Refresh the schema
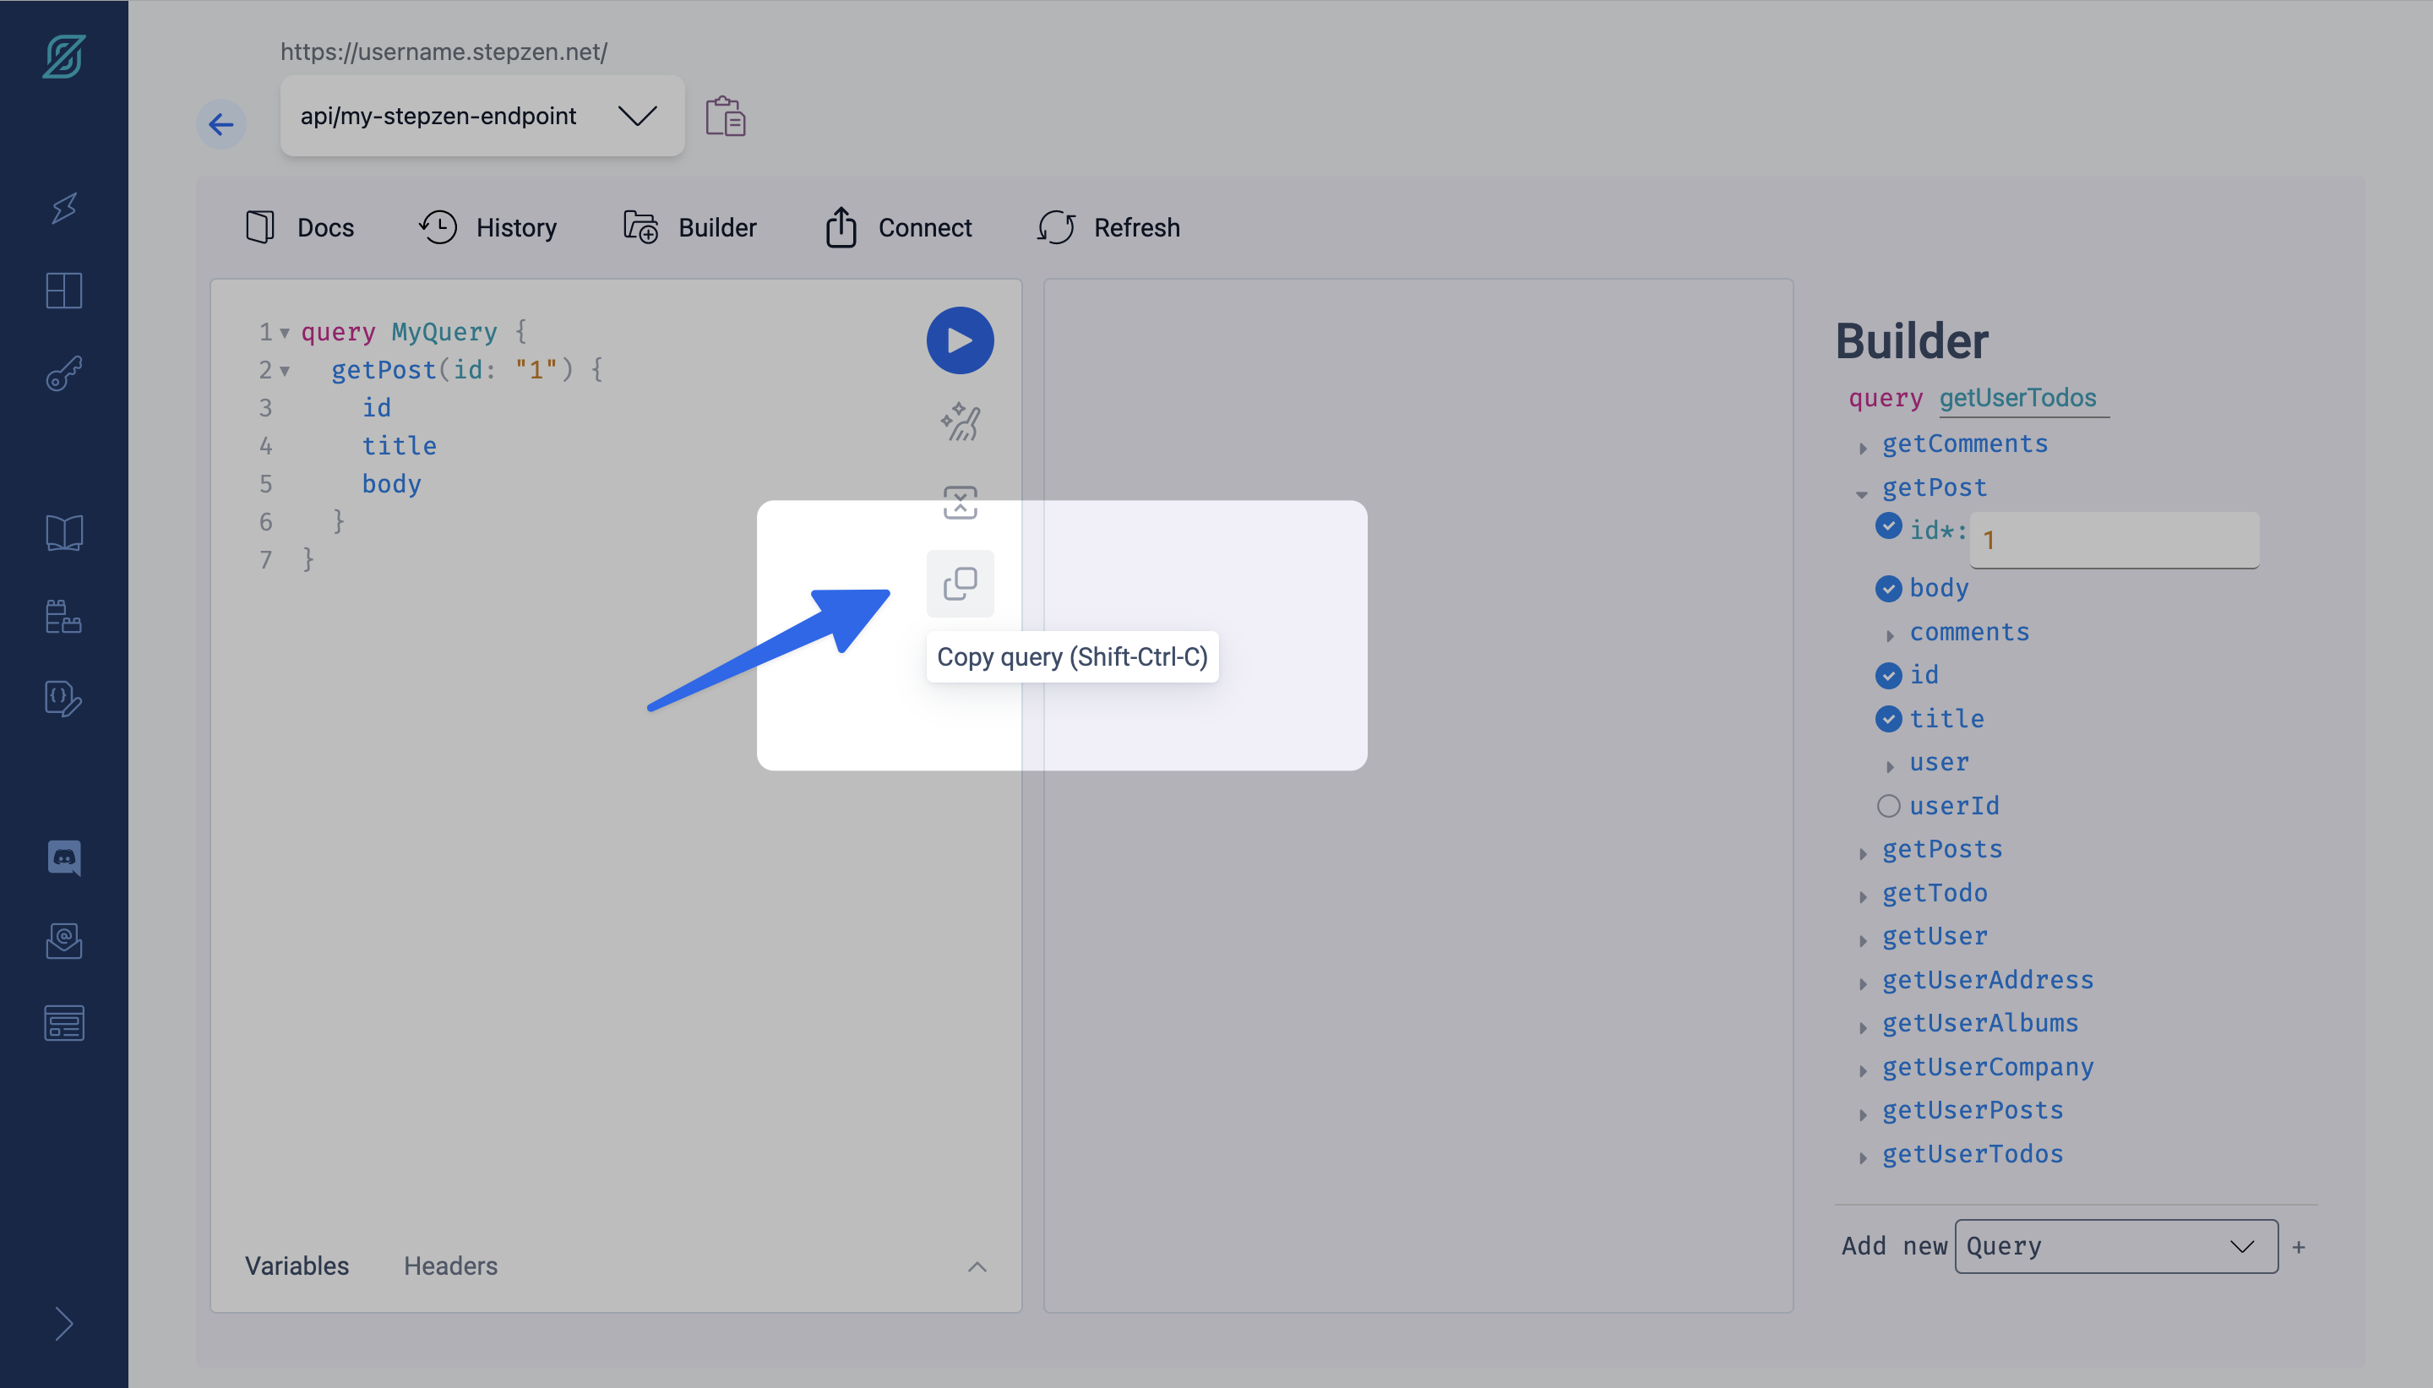Screen dimensions: 2433x1388 point(1109,228)
